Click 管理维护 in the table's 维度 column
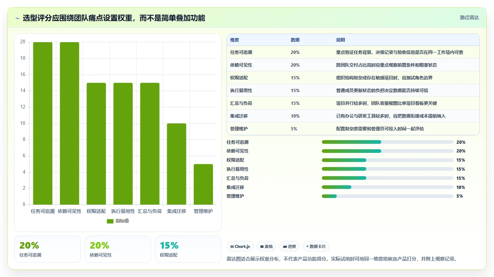The image size is (494, 277). [x=239, y=129]
